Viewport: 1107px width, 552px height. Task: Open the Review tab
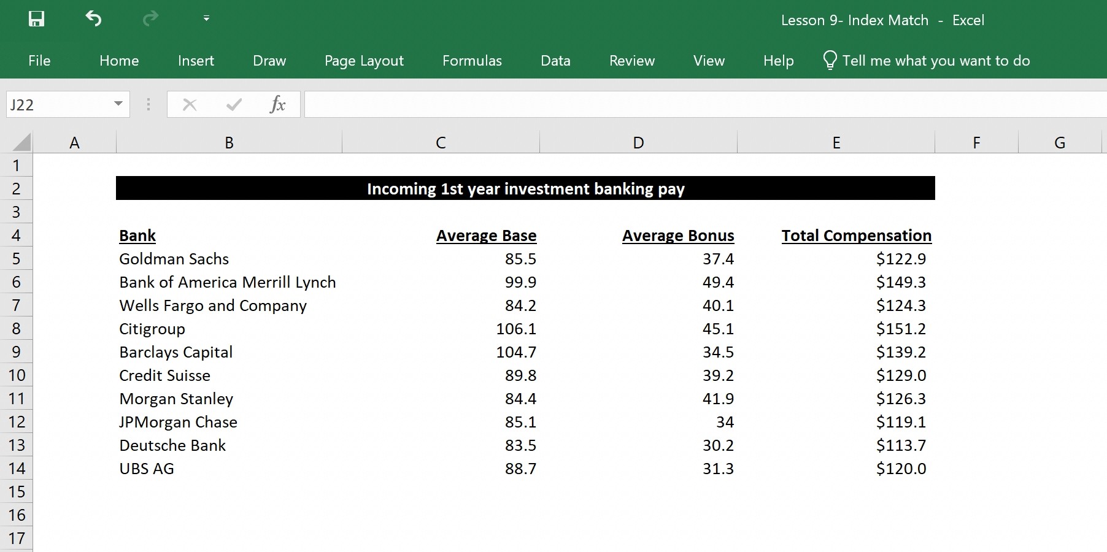coord(632,61)
